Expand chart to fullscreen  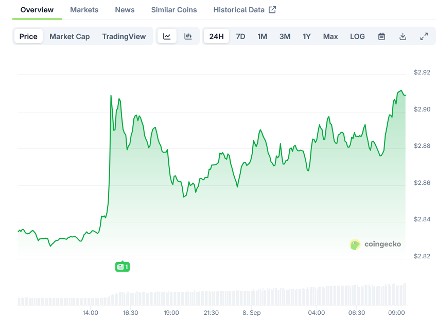tap(424, 36)
